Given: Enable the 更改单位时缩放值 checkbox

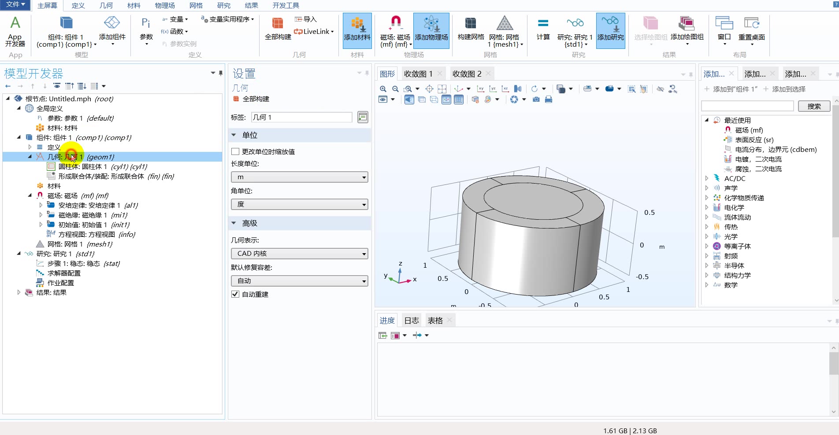Looking at the screenshot, I should (x=235, y=151).
